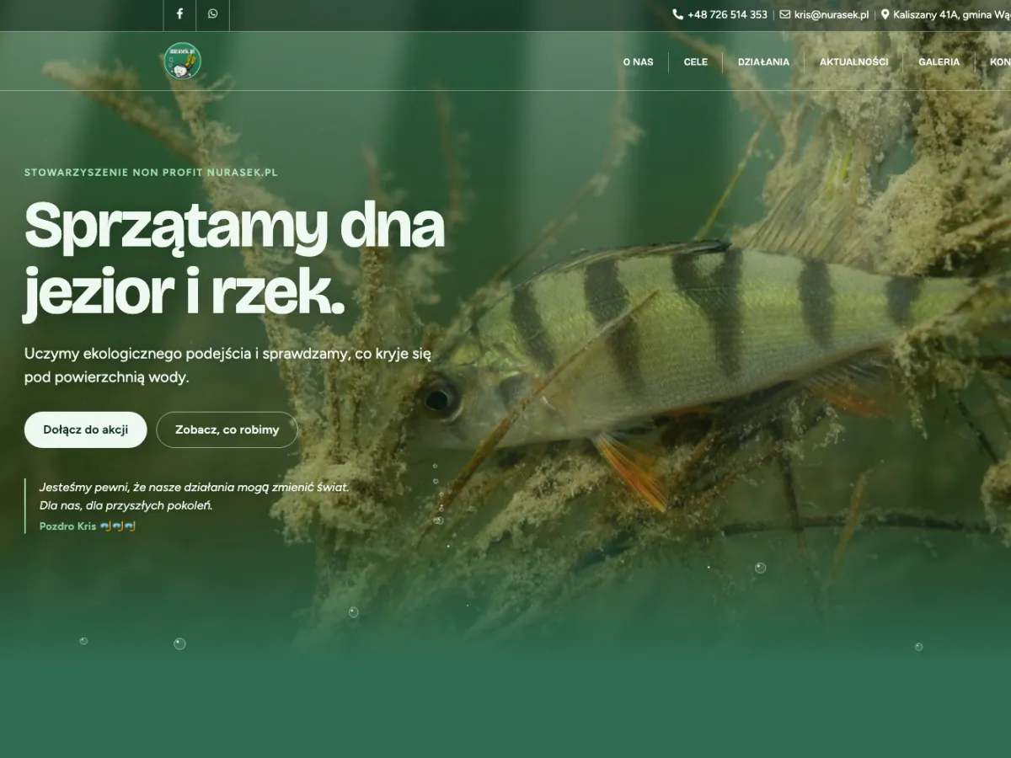This screenshot has height=758, width=1011.
Task: Open the WhatsApp contact icon
Action: click(212, 13)
